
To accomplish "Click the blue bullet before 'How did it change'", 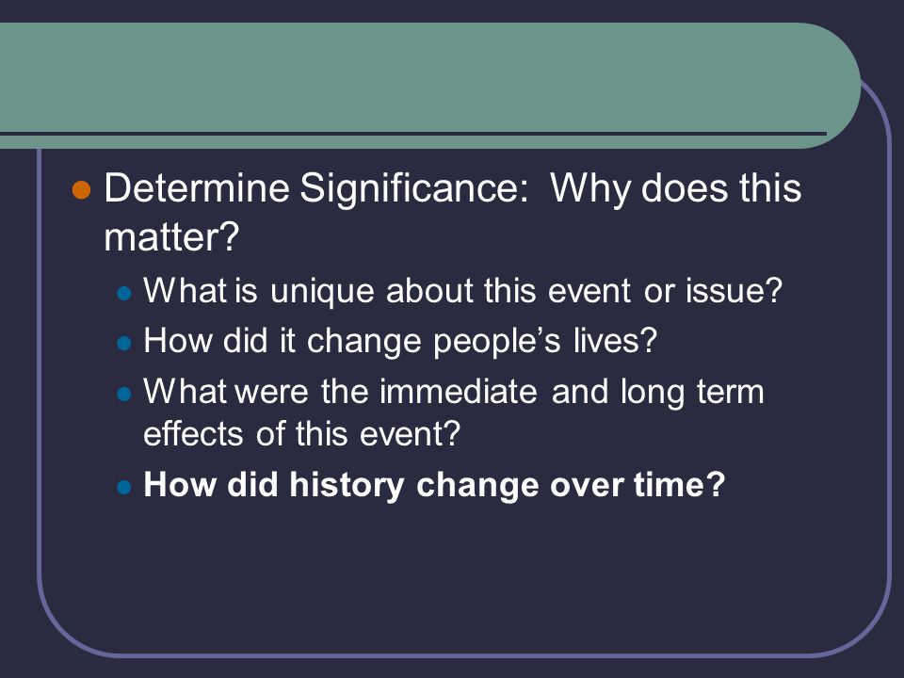I will point(124,344).
